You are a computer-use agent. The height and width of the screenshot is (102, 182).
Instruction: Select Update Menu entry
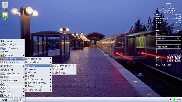point(12,62)
